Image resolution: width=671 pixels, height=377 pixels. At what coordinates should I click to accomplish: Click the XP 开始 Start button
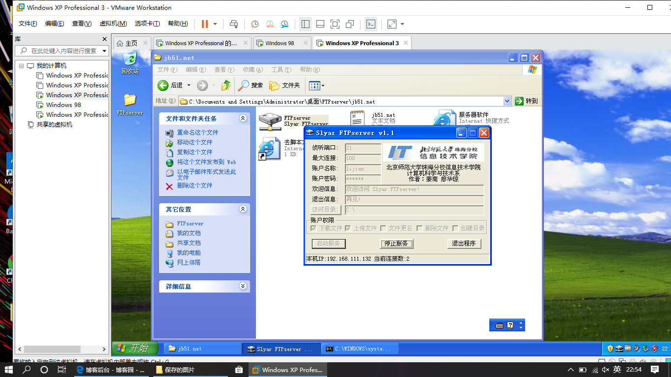[135, 349]
